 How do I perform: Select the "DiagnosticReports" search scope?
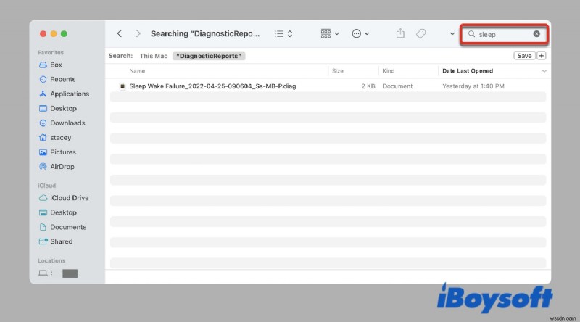click(x=209, y=56)
